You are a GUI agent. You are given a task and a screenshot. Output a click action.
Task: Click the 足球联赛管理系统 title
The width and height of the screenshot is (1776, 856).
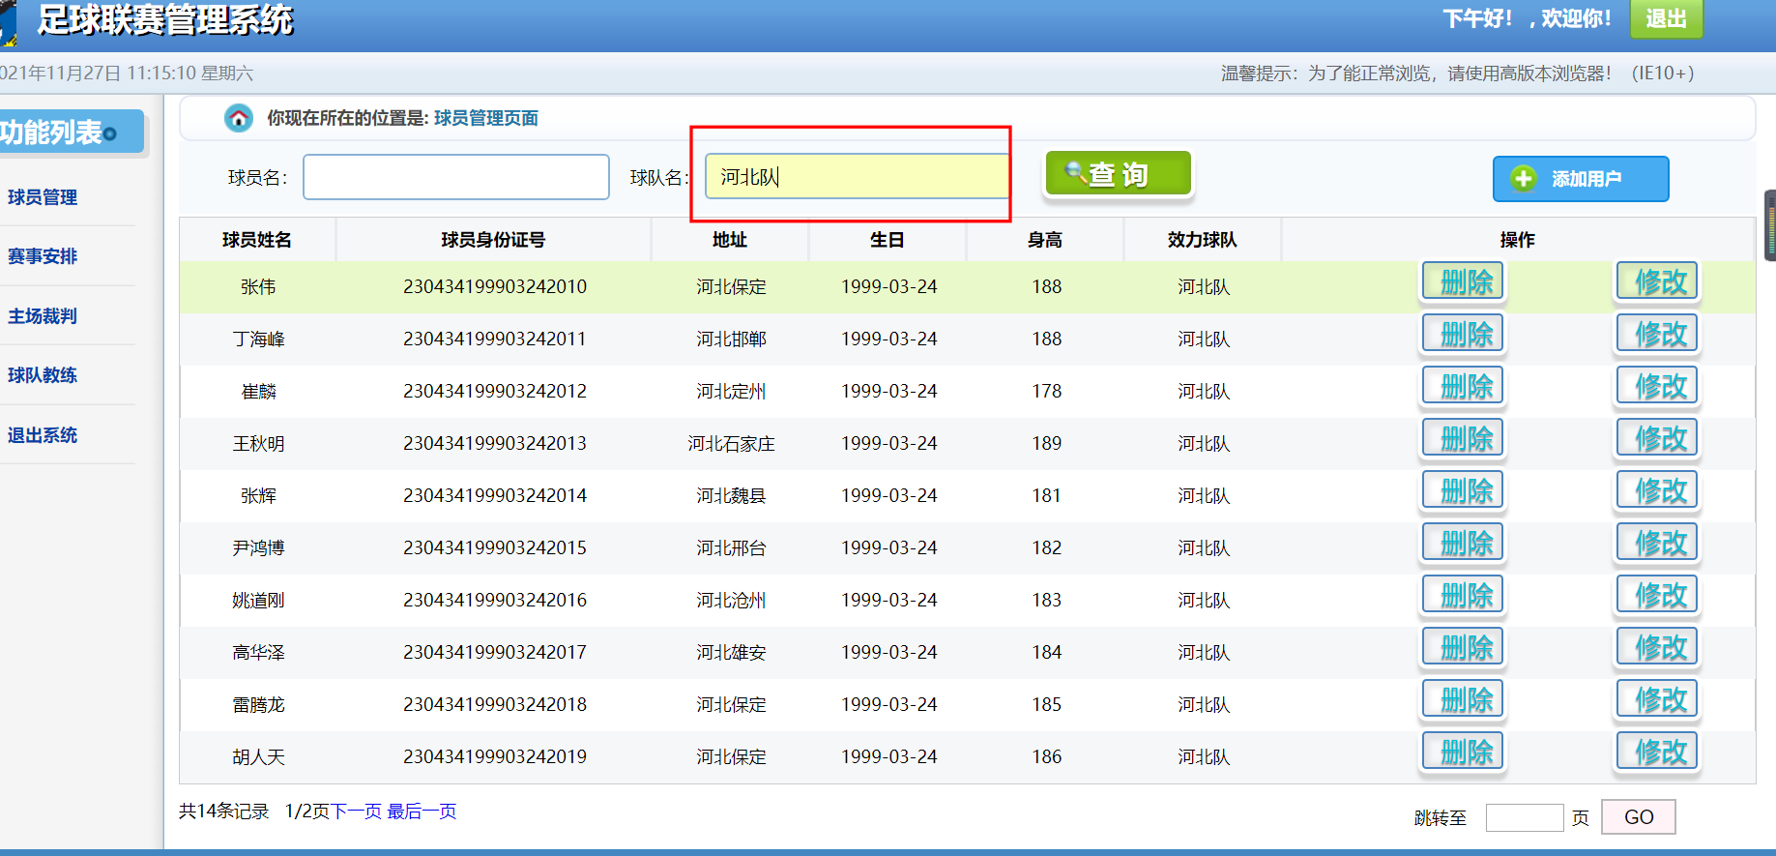165,19
